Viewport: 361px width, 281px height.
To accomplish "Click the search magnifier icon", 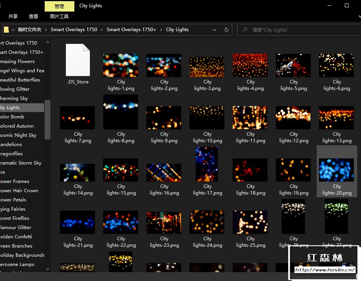I will click(x=245, y=30).
